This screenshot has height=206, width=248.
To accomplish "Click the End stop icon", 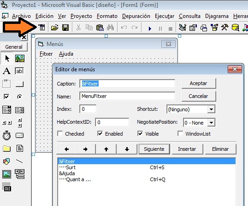I will (171, 29).
